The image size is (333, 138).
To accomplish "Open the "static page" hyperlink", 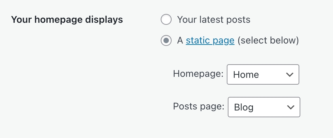I will click(x=210, y=41).
